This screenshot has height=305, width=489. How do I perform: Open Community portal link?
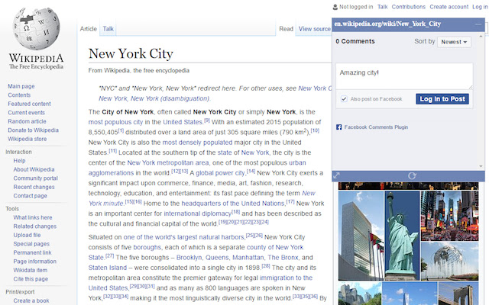point(36,178)
